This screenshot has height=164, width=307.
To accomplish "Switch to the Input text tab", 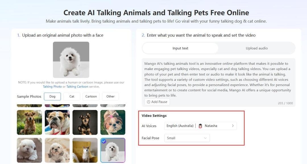I will 180,48.
